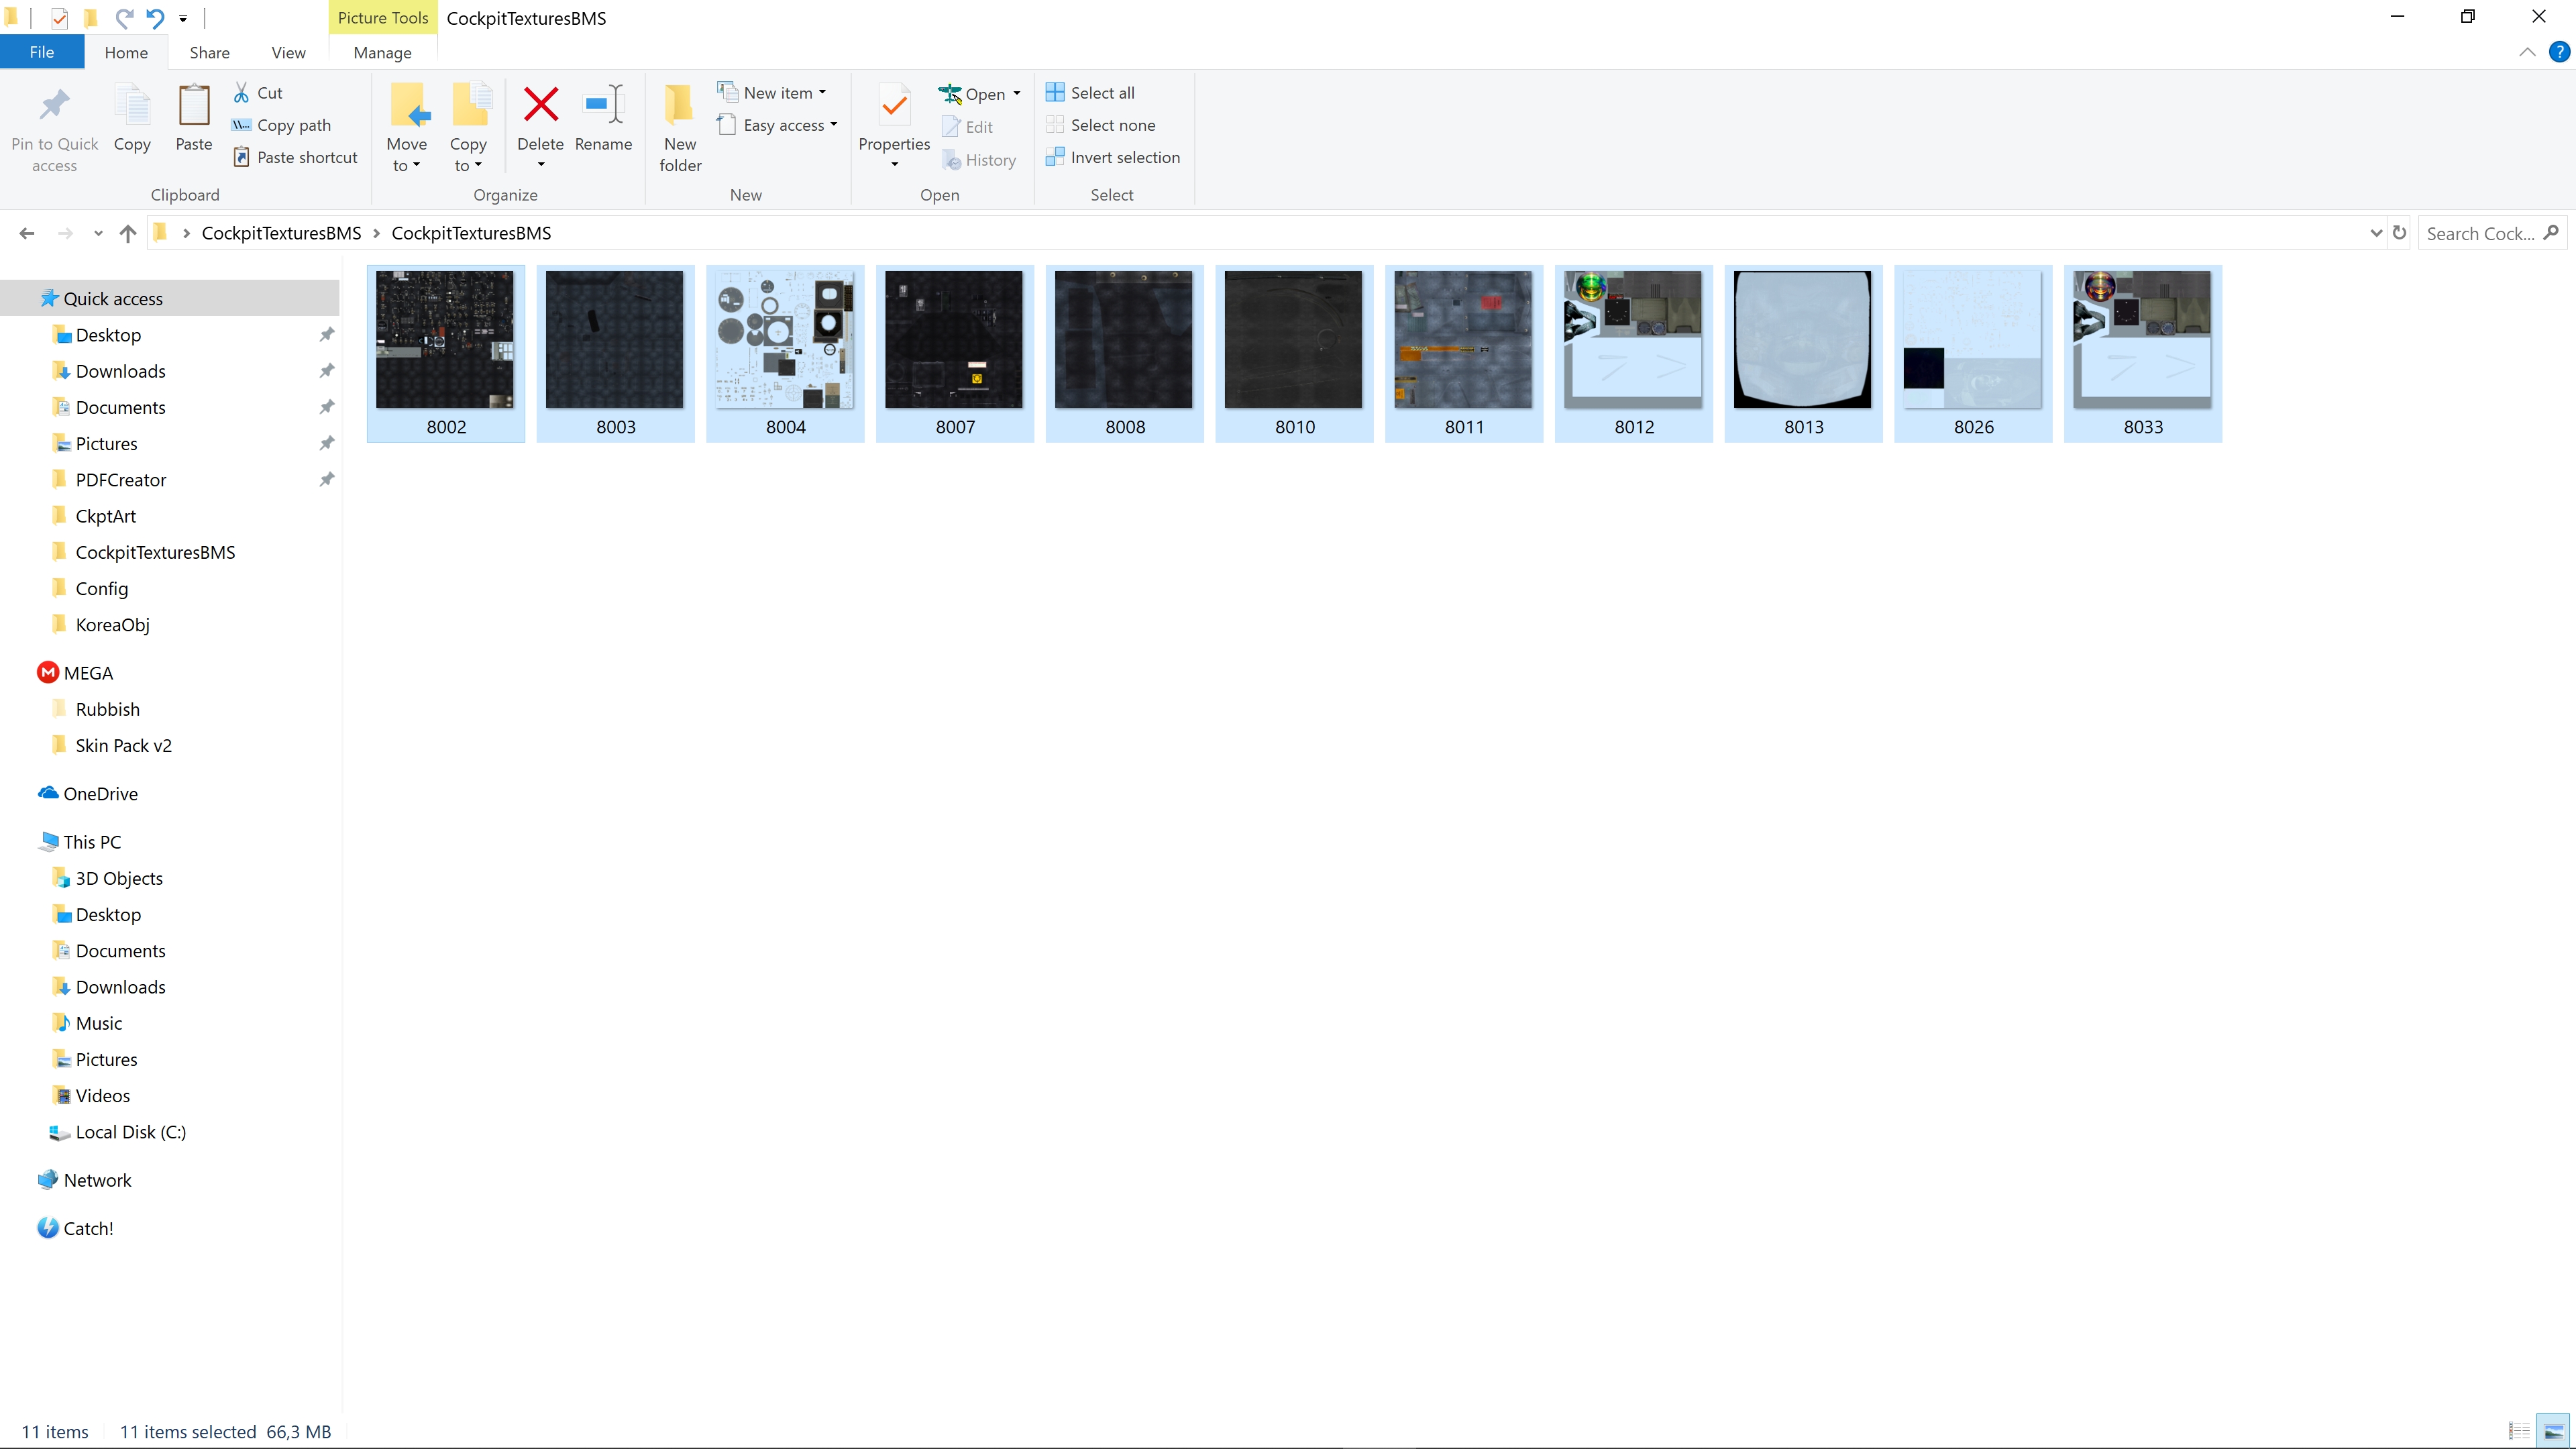Click the Pin to Quick access icon
The height and width of the screenshot is (1449, 2576).
click(54, 104)
